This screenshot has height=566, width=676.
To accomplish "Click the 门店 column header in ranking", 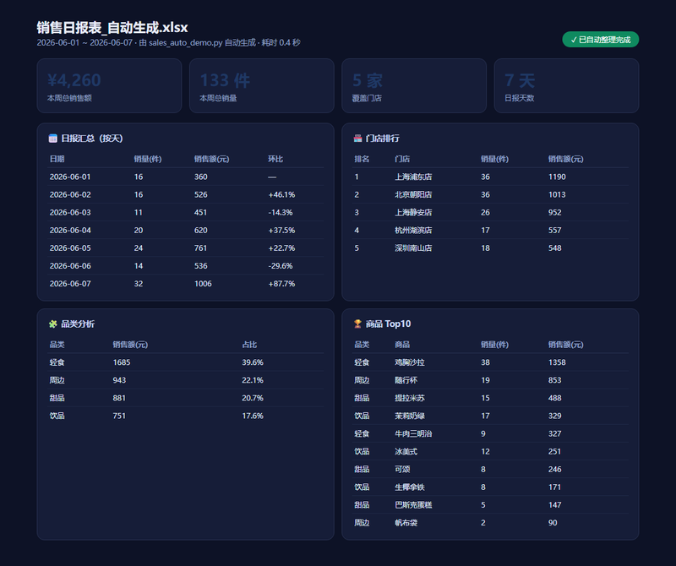I will [402, 159].
